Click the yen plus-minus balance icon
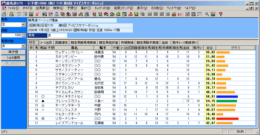The image size is (260, 135). tap(180, 14)
